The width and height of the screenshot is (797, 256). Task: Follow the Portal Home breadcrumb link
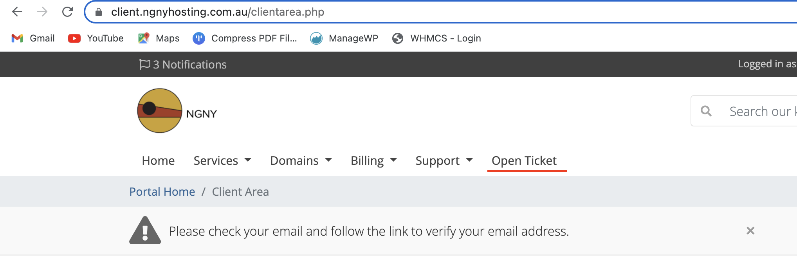pyautogui.click(x=162, y=192)
